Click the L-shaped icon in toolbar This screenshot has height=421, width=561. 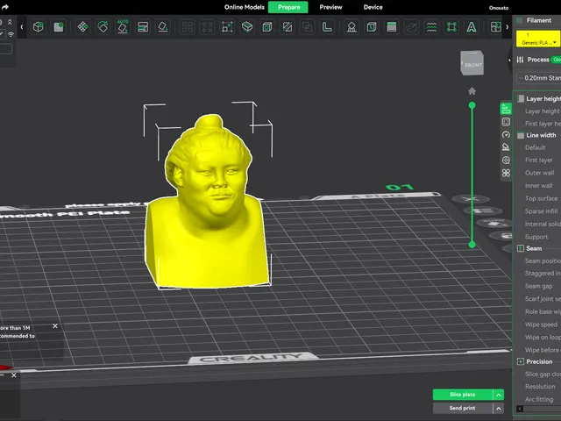[327, 27]
